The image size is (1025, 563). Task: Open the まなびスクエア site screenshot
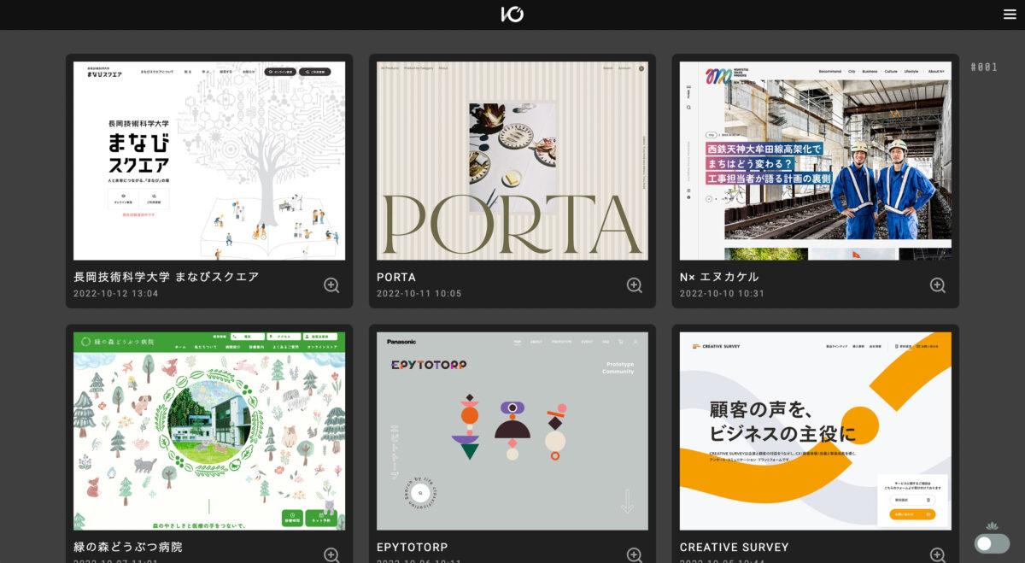pos(209,161)
